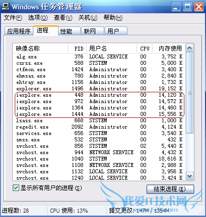
Task: Select the regedit.exe process row
Action: click(x=99, y=127)
